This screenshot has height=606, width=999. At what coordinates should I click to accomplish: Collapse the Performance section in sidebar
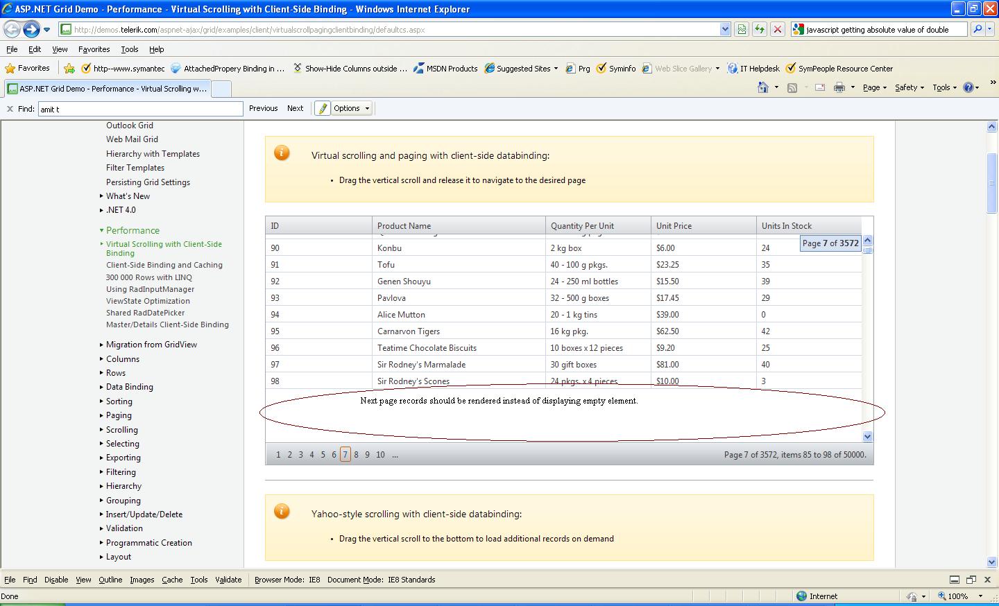101,230
